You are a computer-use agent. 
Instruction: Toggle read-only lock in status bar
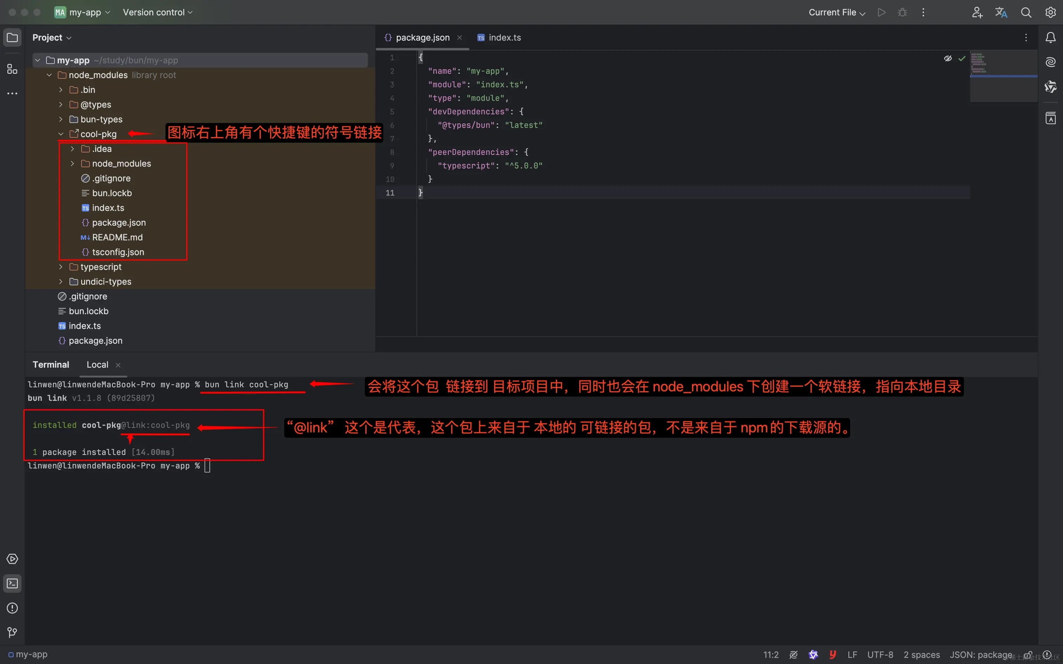(1028, 654)
